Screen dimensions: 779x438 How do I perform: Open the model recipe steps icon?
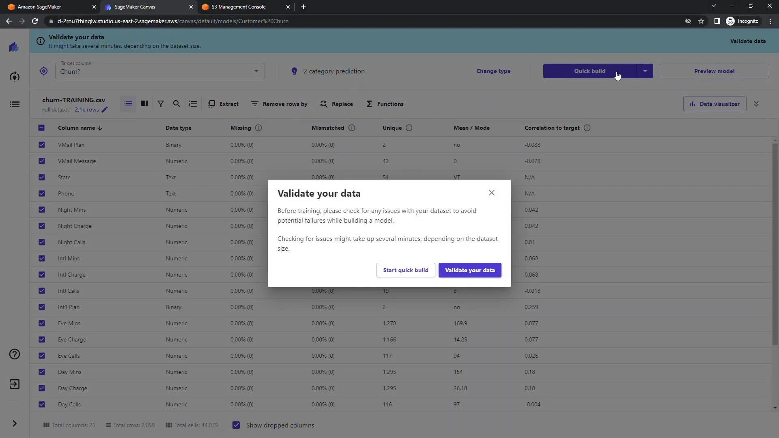[x=193, y=104]
